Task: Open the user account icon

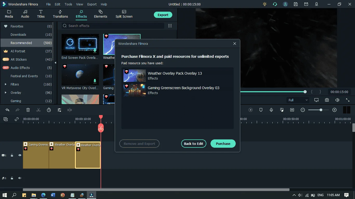Action: tap(285, 4)
